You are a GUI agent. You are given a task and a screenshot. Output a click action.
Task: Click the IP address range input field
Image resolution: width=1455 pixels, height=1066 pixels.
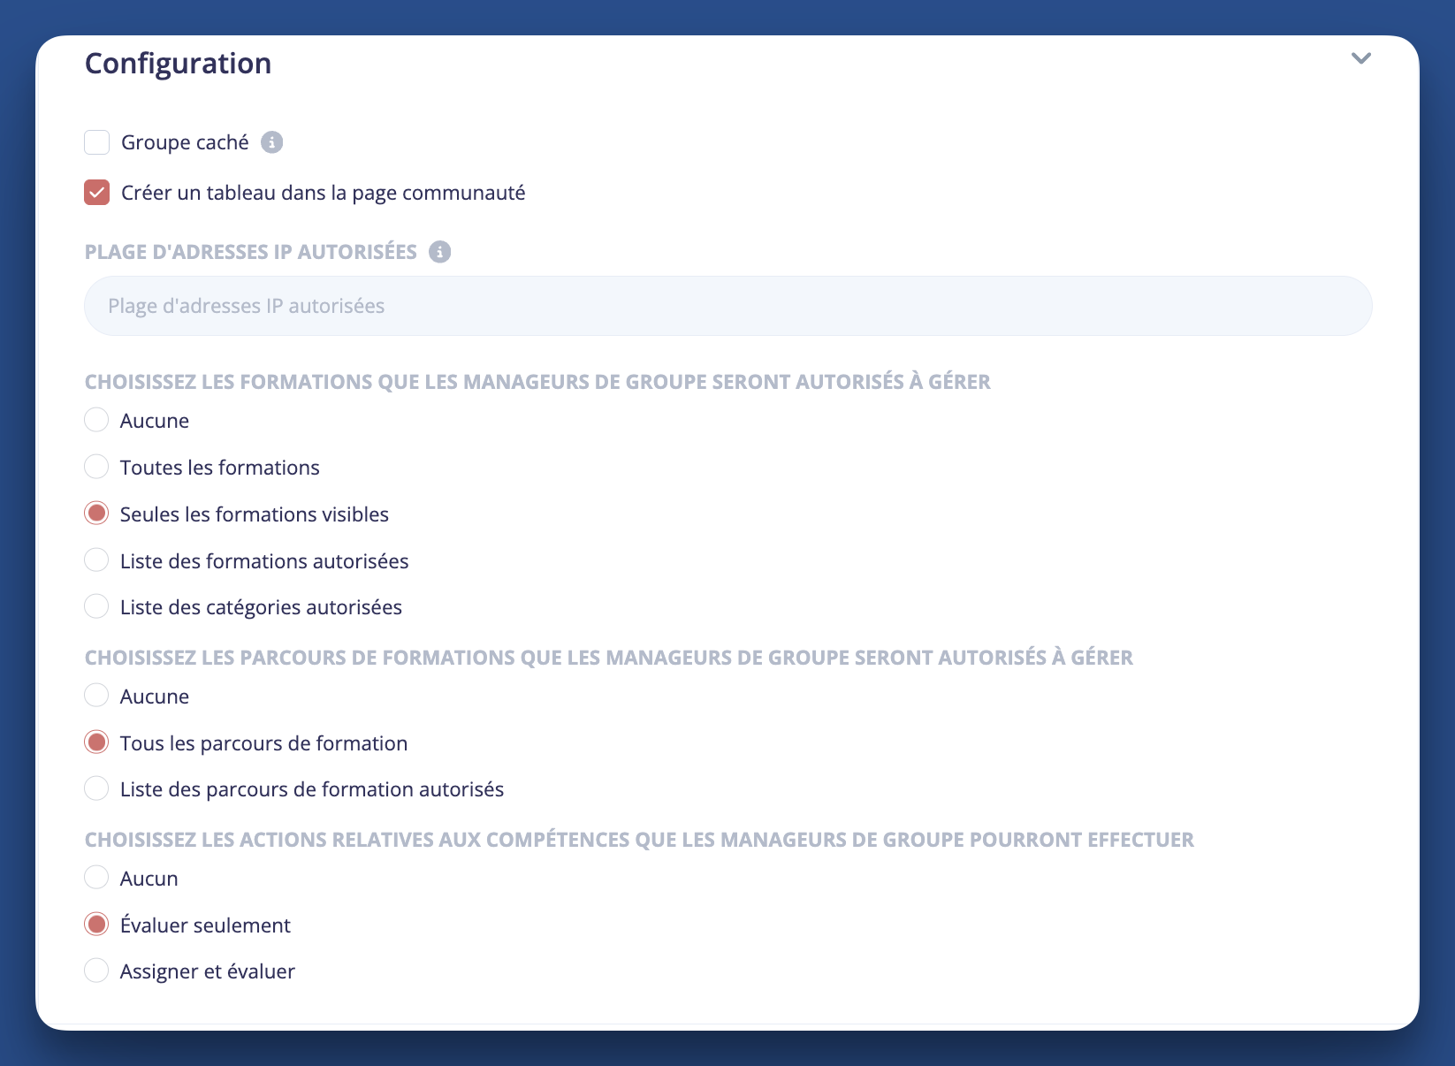point(727,306)
